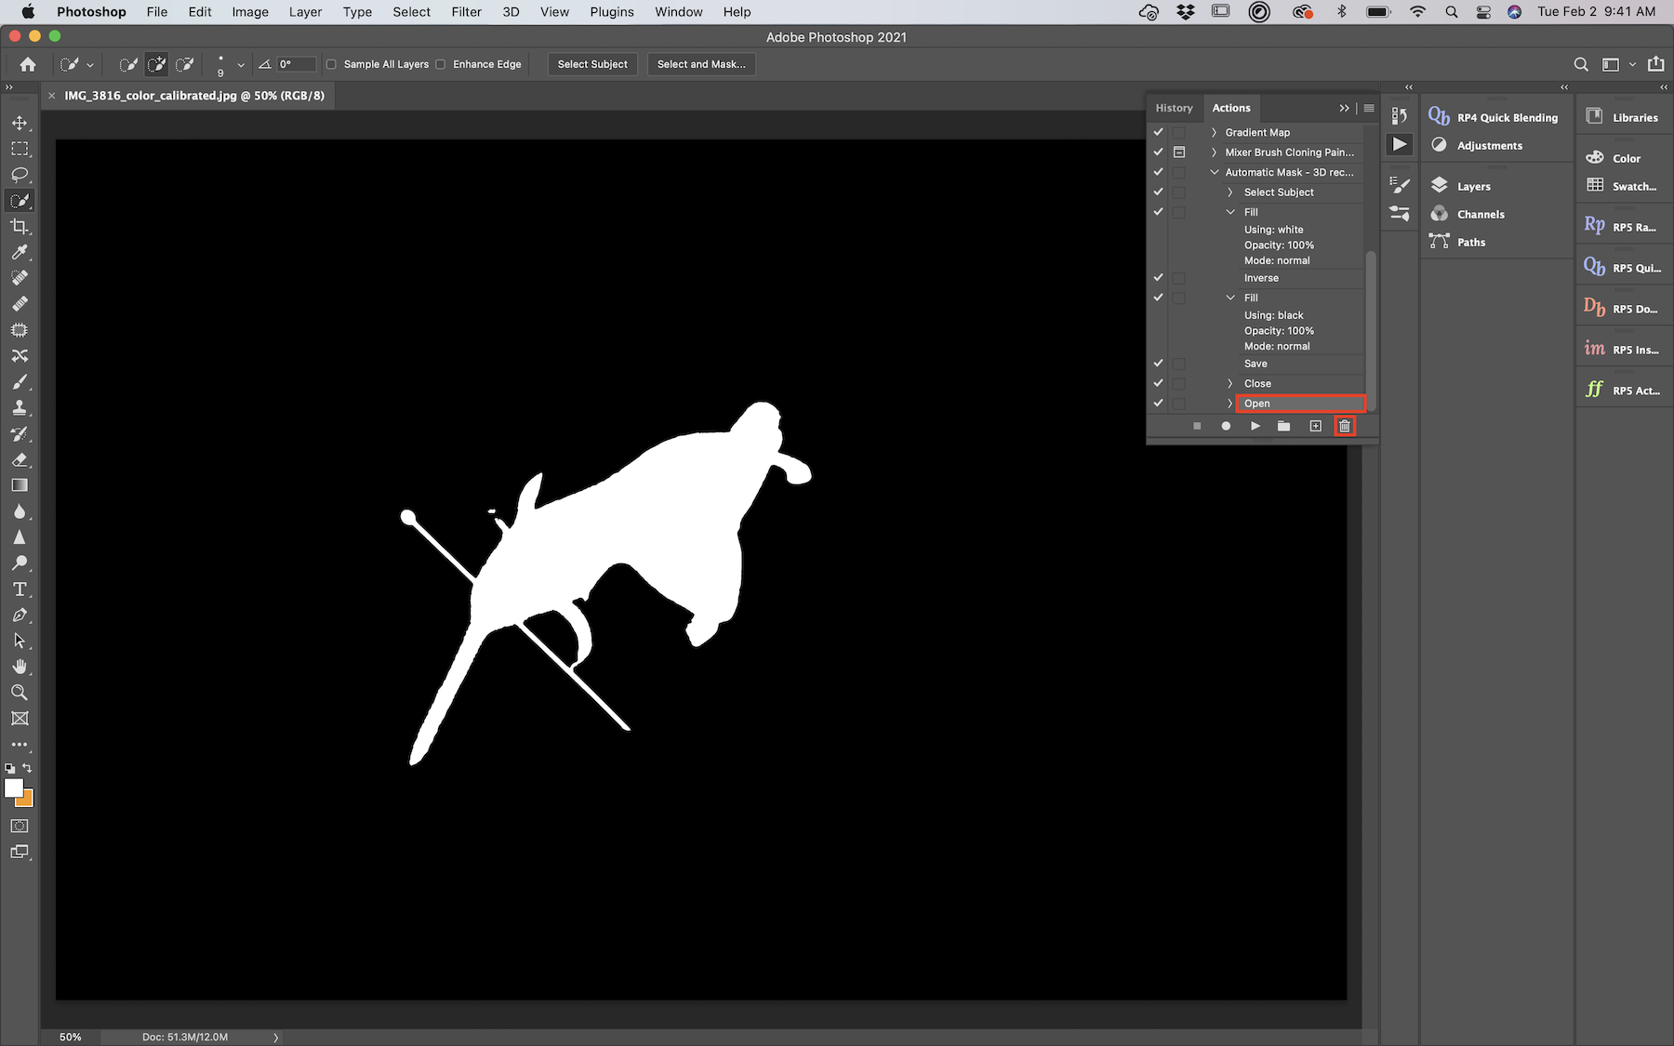Select the Eraser tool
Image resolution: width=1674 pixels, height=1046 pixels.
coord(20,460)
